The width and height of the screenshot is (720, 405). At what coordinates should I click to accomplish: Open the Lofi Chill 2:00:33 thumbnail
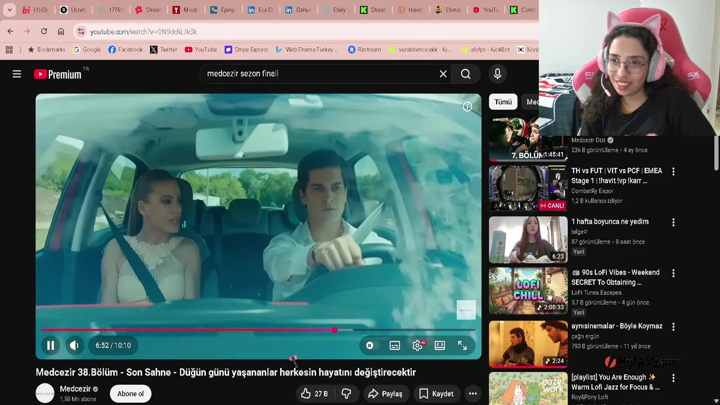click(528, 290)
